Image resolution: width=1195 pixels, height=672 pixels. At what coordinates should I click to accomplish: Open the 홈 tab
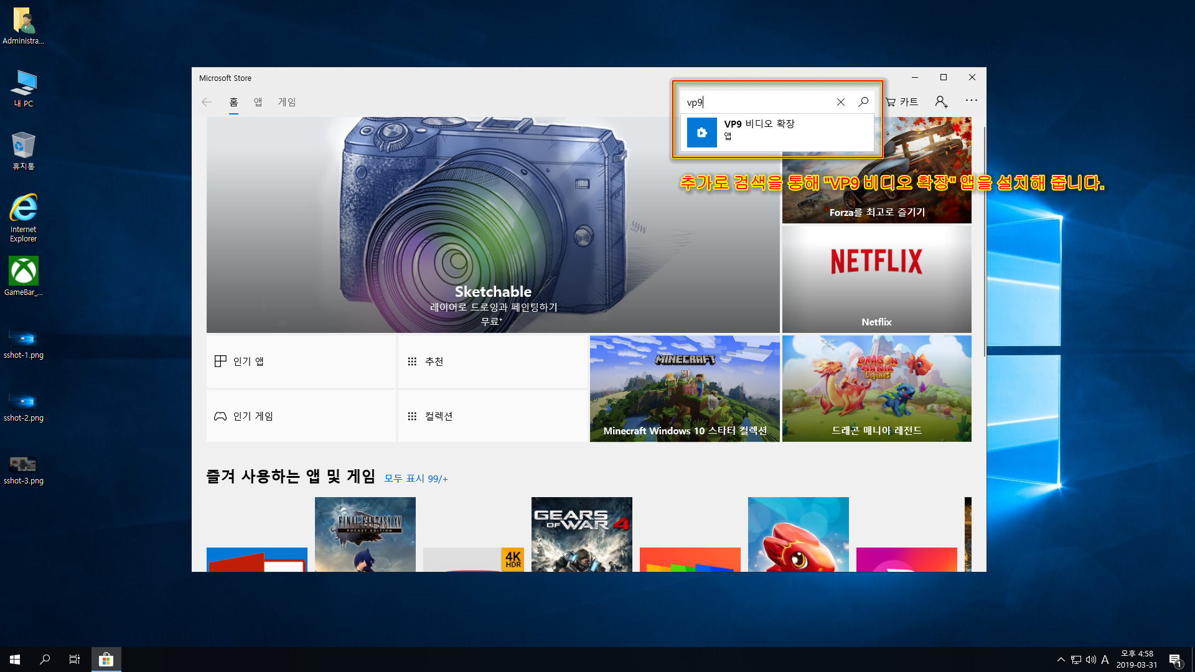click(x=233, y=102)
